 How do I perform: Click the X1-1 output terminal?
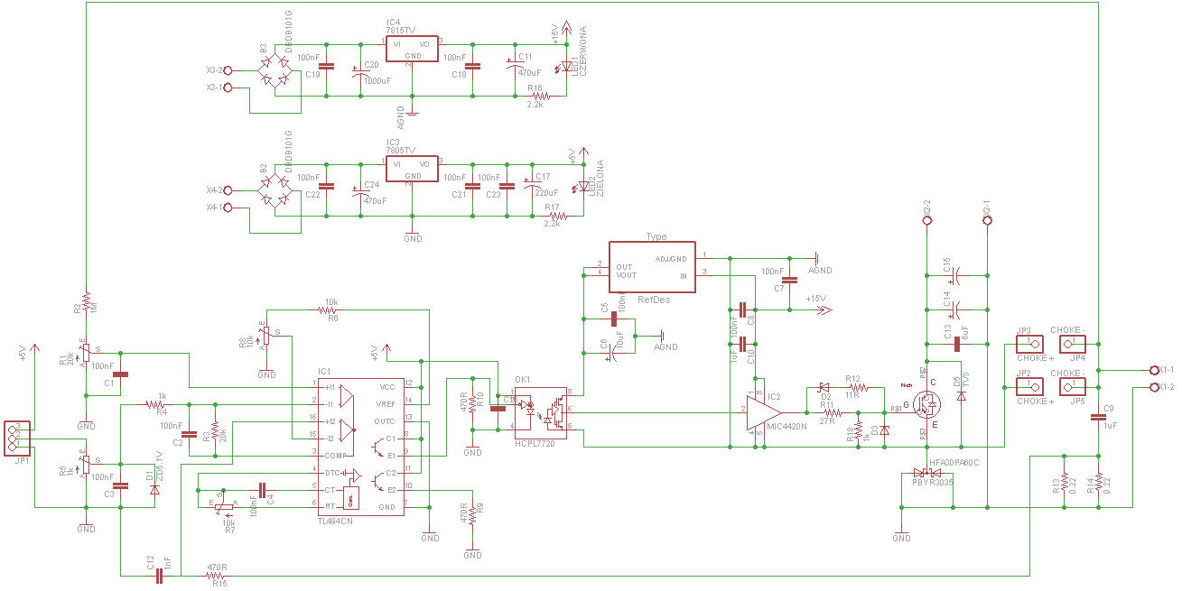pyautogui.click(x=1153, y=370)
